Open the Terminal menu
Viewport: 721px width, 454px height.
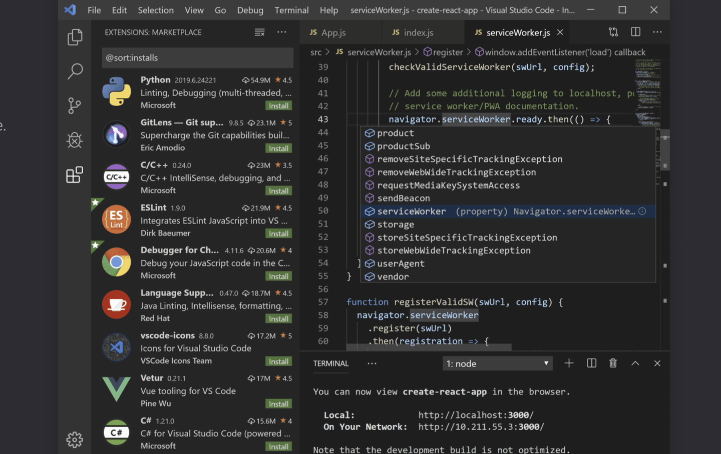click(x=291, y=10)
